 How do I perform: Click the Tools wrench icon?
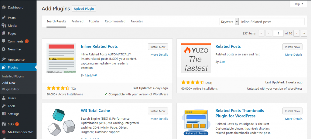click(4, 106)
